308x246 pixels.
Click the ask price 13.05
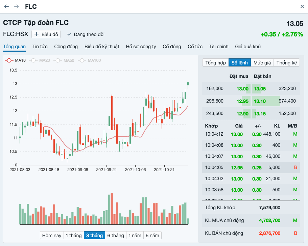click(260, 89)
